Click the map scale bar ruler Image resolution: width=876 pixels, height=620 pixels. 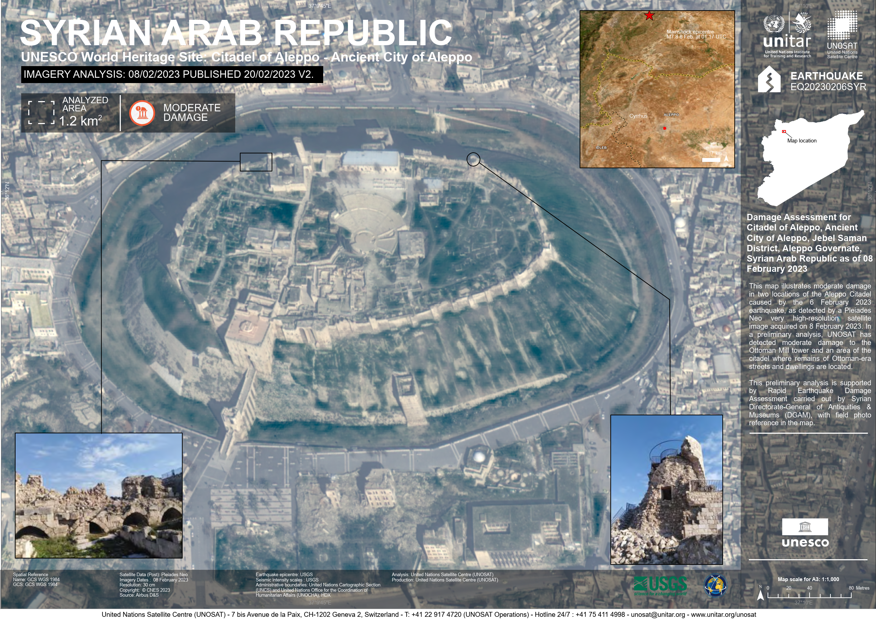[x=809, y=595]
